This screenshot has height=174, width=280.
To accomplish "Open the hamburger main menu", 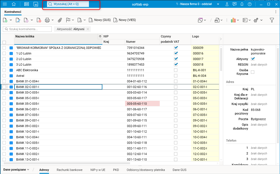I will tap(5, 4).
